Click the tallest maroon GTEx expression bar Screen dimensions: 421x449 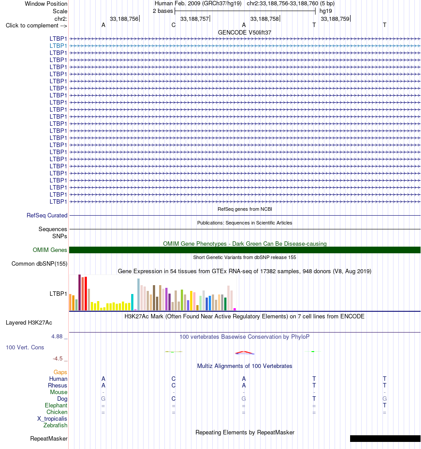79,292
